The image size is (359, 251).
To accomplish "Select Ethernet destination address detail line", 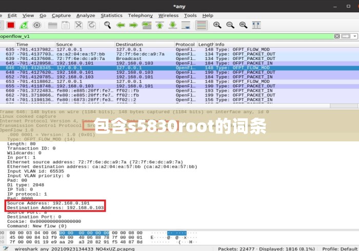I will 102,166.
